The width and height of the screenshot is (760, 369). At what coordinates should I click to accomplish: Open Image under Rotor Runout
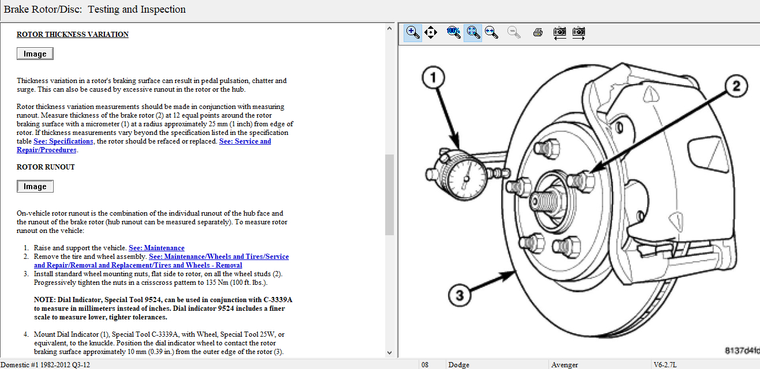click(x=35, y=186)
